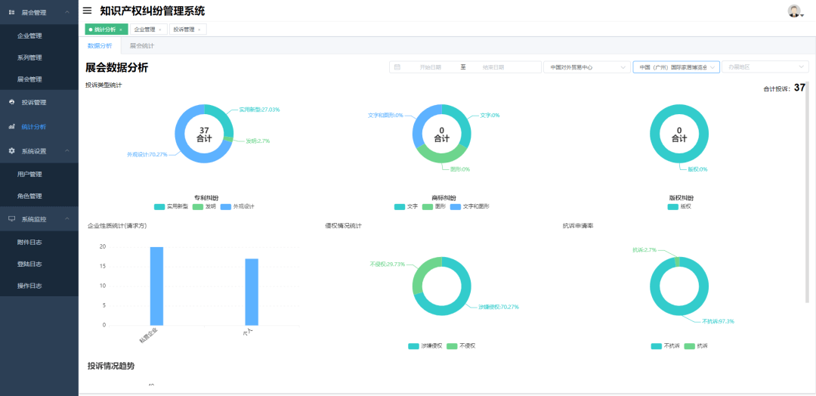Toggle the 外观设计 legend item
This screenshot has height=396, width=816.
(237, 206)
